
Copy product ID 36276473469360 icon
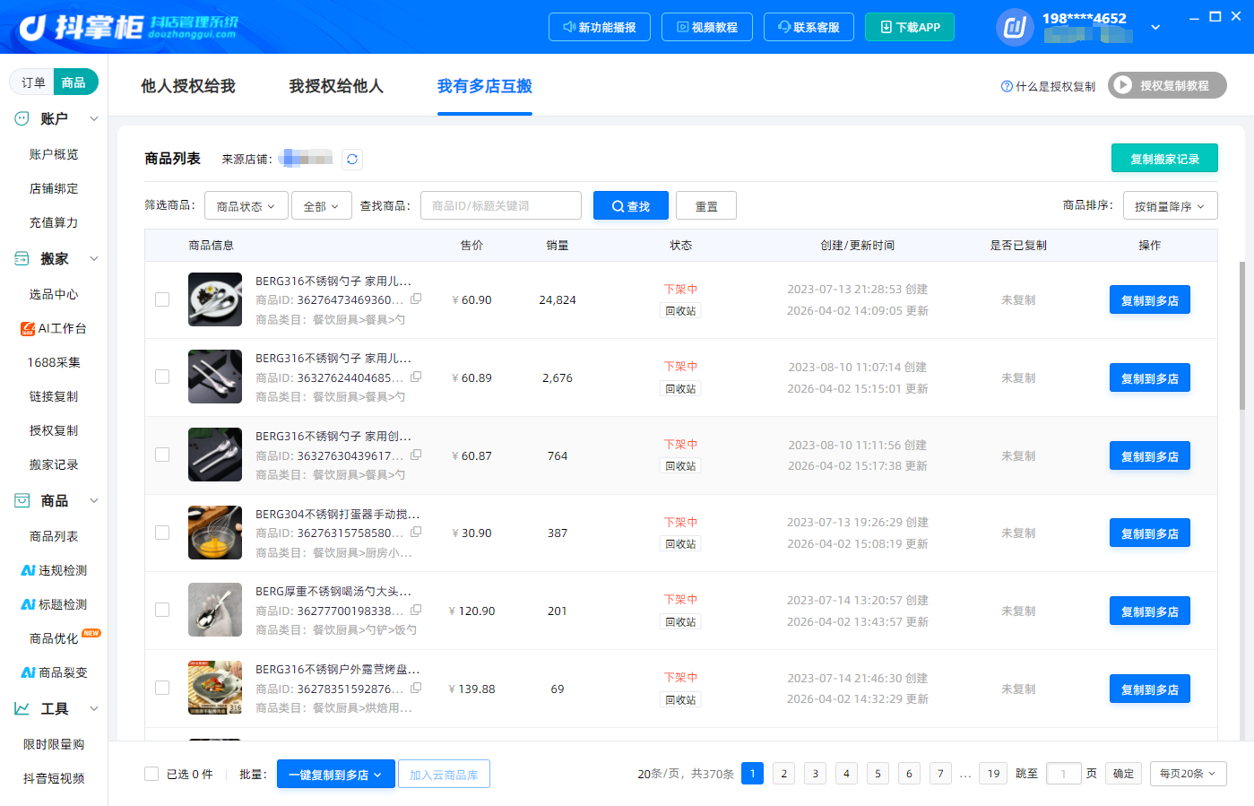416,299
